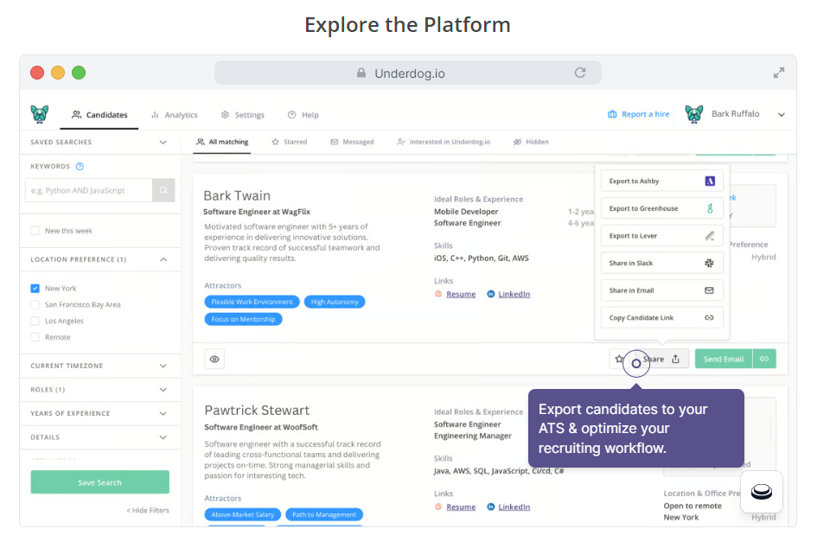Open the Analytics menu item

[175, 114]
